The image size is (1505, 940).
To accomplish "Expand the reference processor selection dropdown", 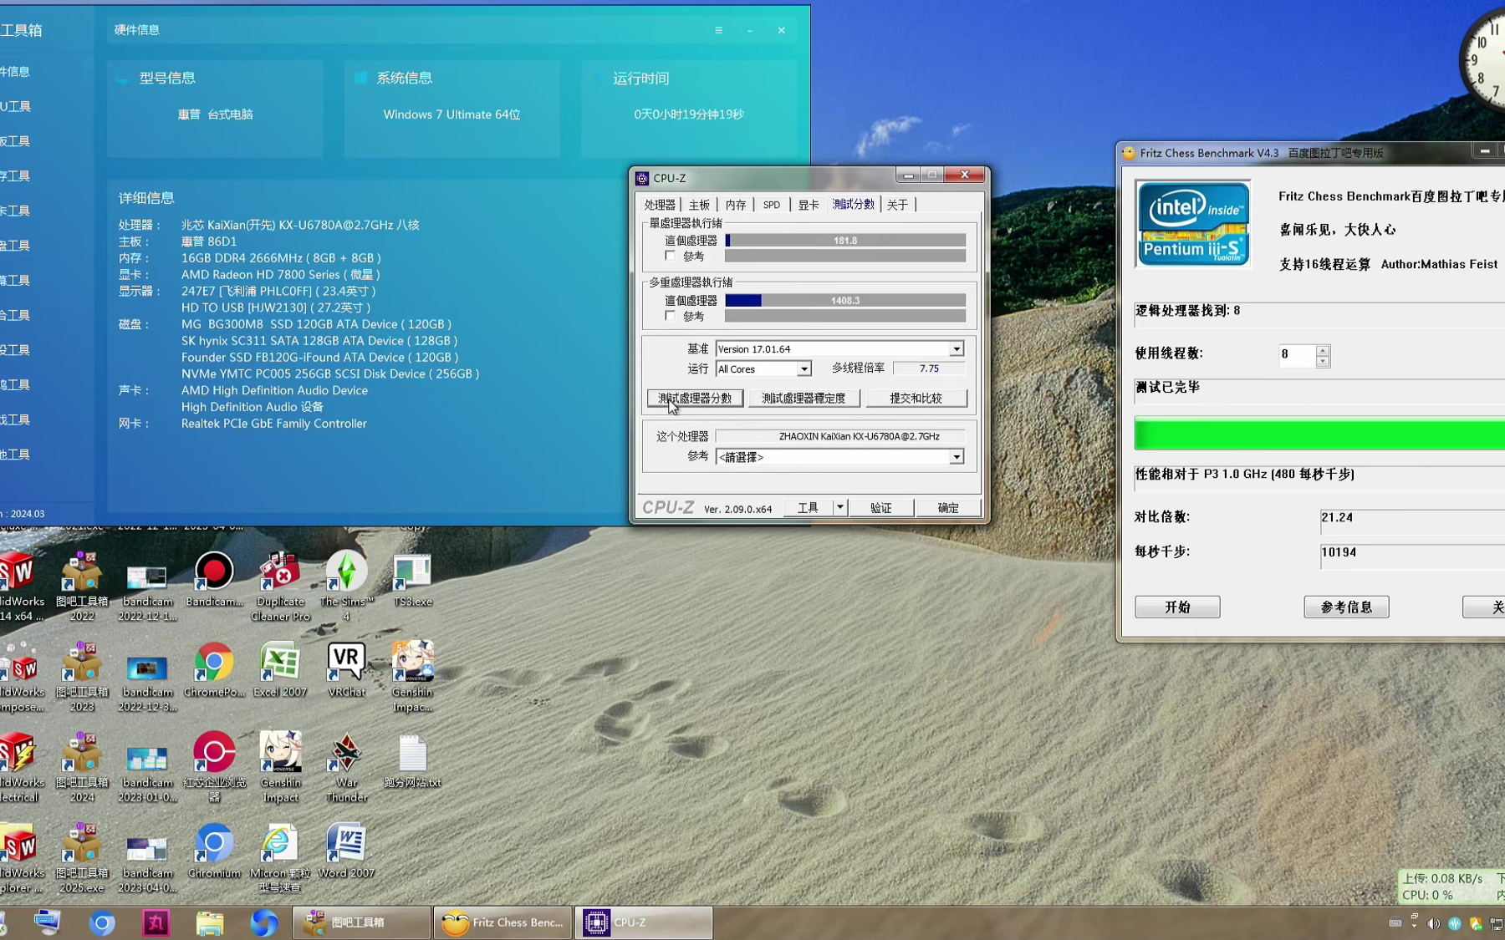I will pos(956,457).
